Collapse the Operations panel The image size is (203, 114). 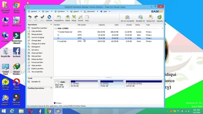pos(51,24)
